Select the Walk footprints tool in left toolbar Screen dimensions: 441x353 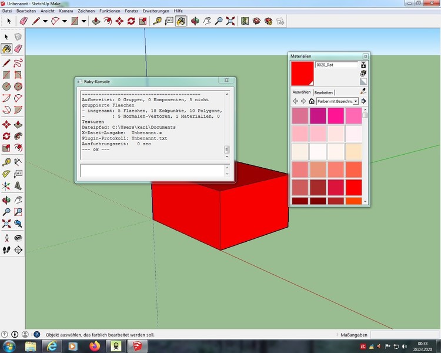[x=6, y=249]
